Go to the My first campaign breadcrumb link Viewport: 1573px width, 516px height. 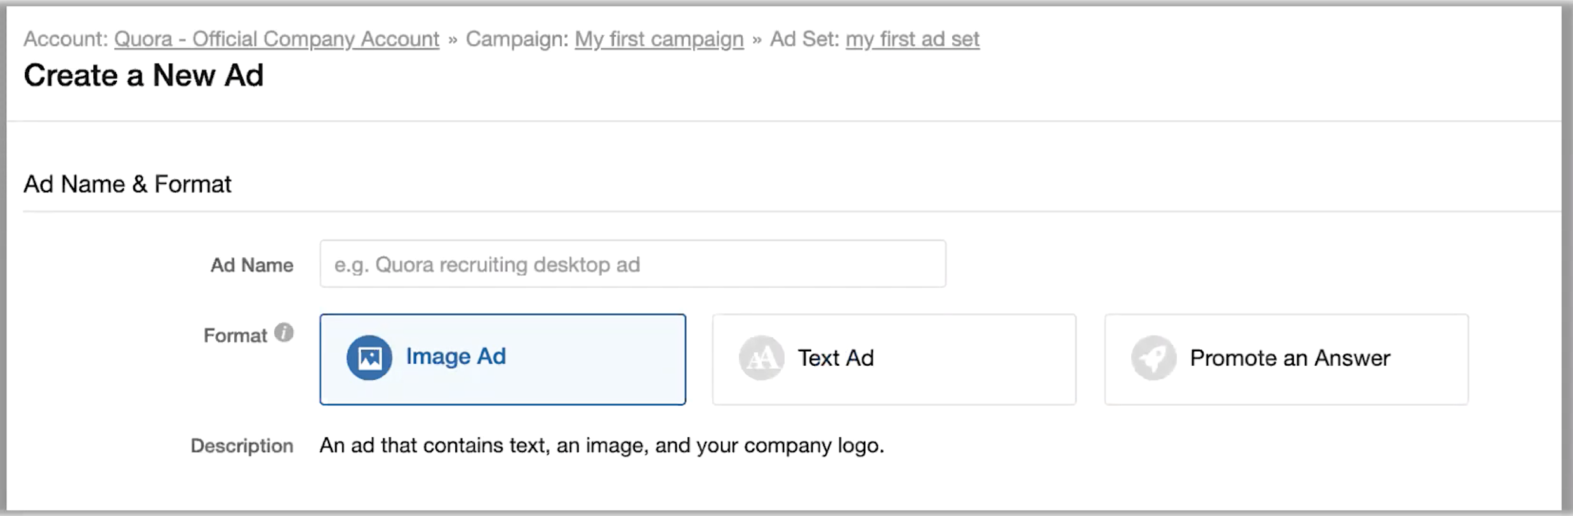point(659,39)
